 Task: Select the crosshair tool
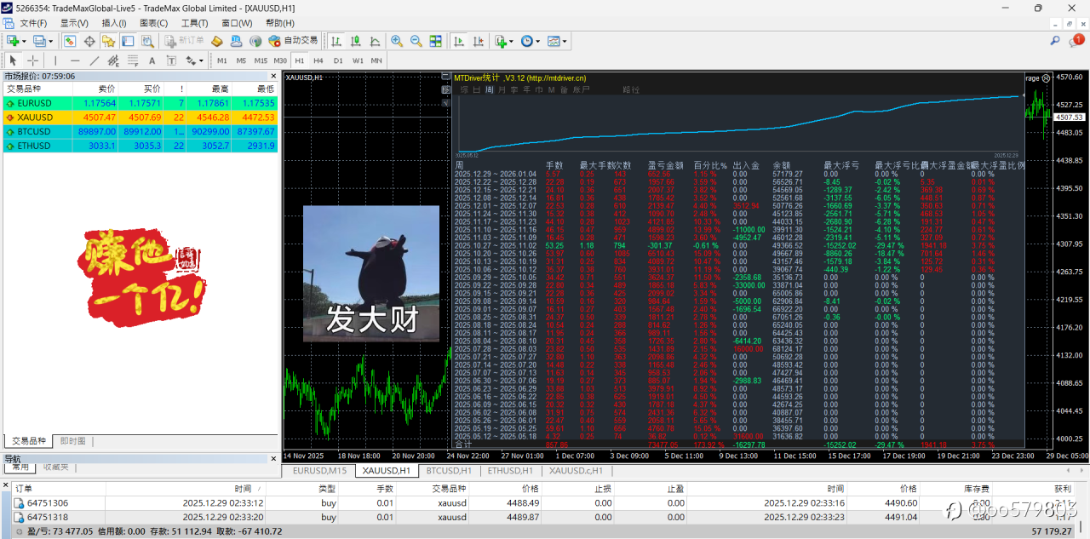[32, 60]
